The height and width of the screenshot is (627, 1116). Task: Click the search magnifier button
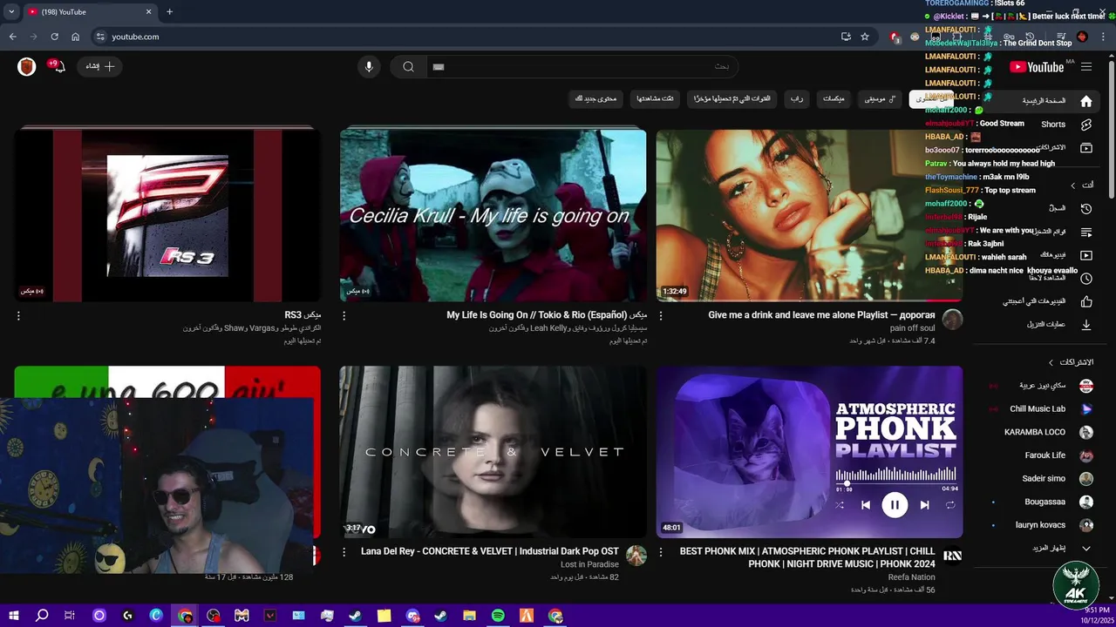(x=408, y=67)
